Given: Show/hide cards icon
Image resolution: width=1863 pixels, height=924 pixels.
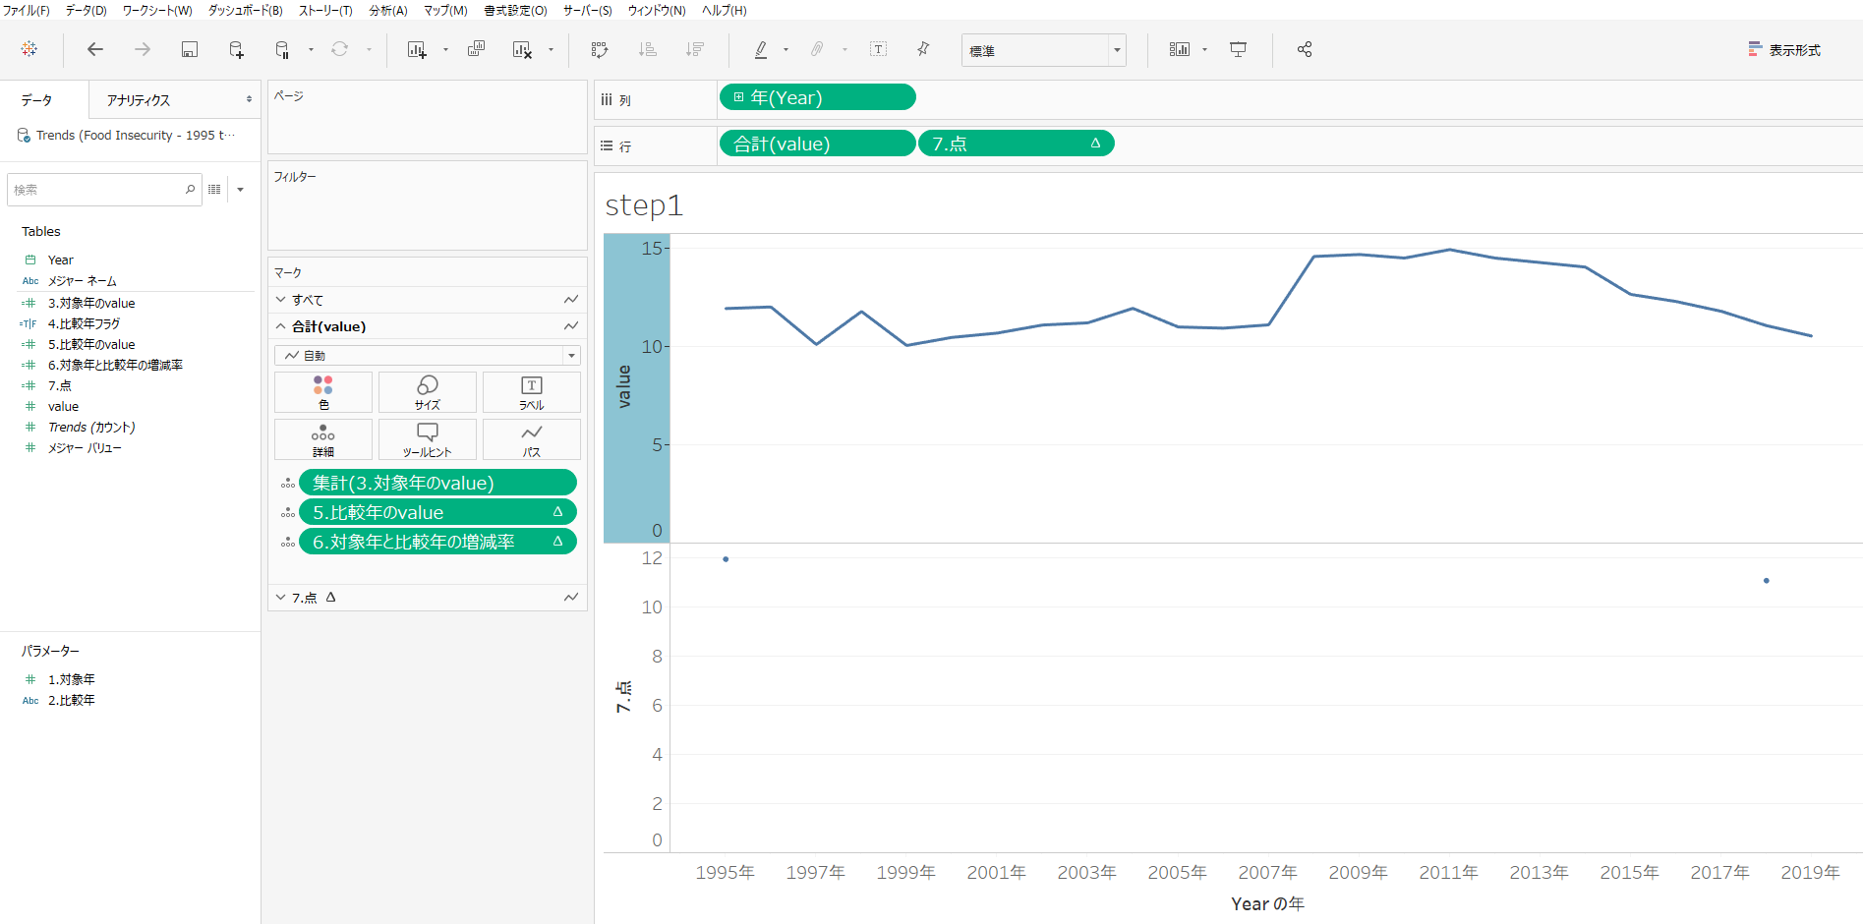Looking at the screenshot, I should tap(1180, 49).
